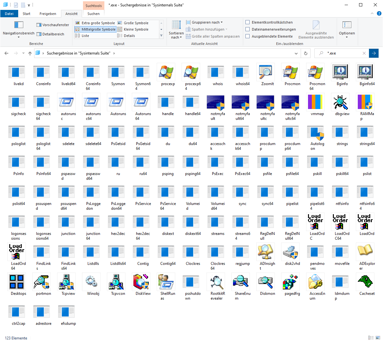
Task: Expand the Optionen dropdown
Action: tap(347, 30)
